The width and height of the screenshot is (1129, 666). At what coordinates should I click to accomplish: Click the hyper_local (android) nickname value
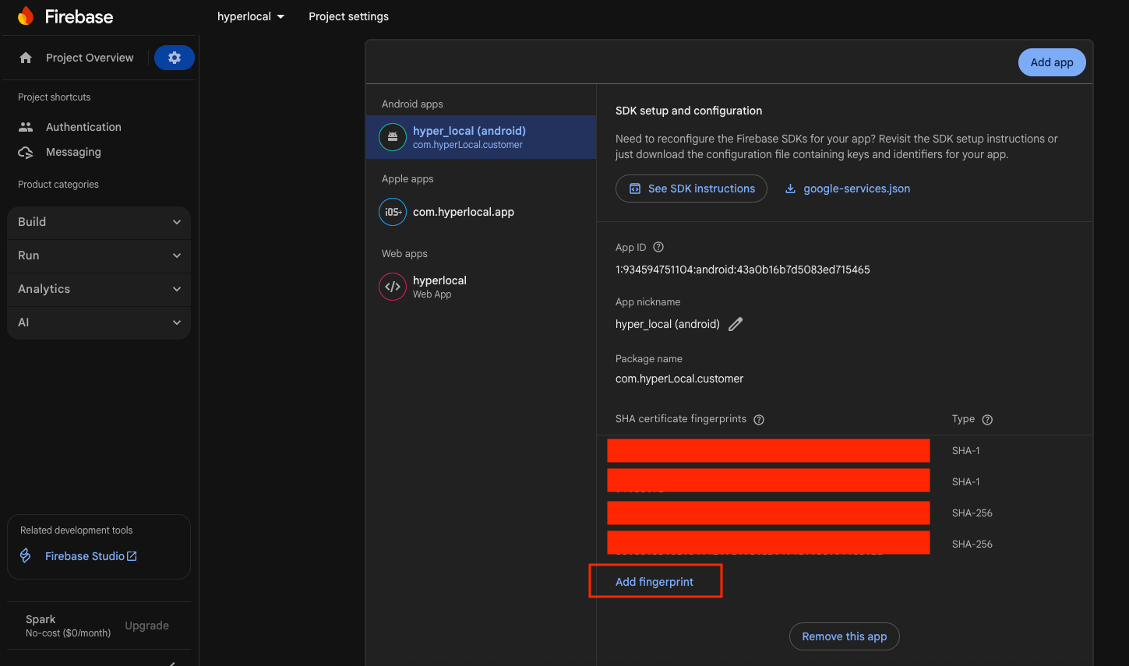coord(668,324)
